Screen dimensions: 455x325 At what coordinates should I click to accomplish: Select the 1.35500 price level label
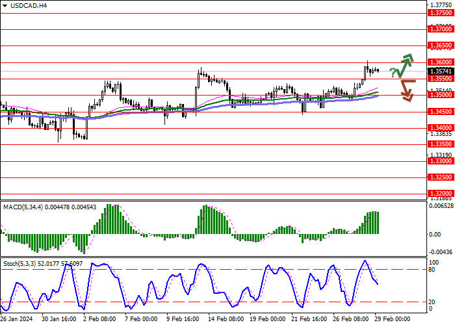[x=441, y=79]
